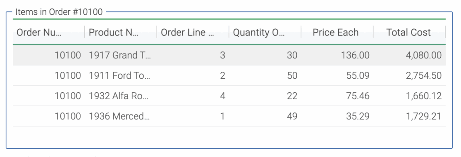
Task: Click price each cell 136.00
Action: pyautogui.click(x=355, y=55)
